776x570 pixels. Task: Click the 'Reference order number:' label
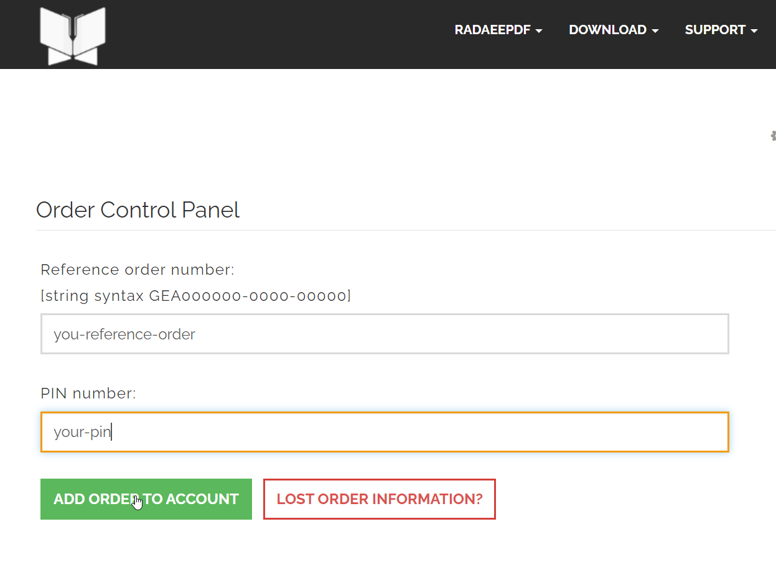tap(138, 270)
